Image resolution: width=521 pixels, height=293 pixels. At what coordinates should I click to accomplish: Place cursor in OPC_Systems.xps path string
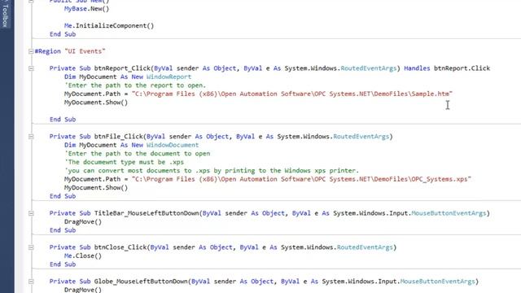click(301, 179)
